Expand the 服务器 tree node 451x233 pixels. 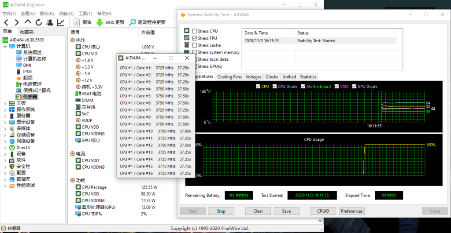tap(5, 116)
